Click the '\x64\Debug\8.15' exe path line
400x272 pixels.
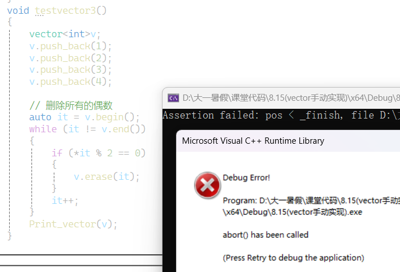click(x=292, y=212)
